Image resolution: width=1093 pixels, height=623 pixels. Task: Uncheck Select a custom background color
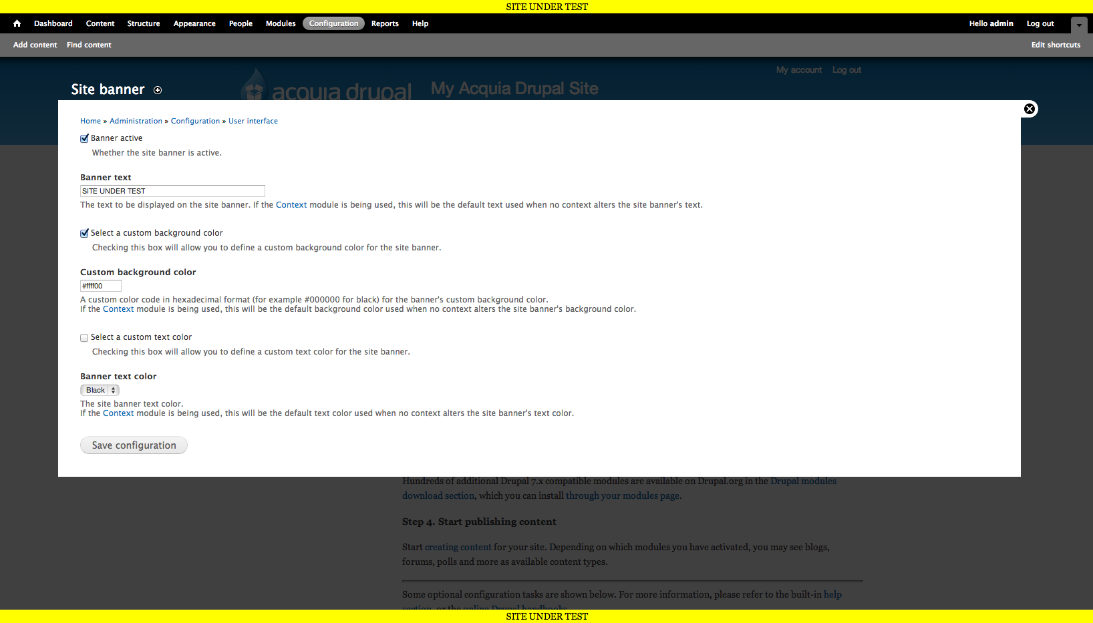coord(84,234)
